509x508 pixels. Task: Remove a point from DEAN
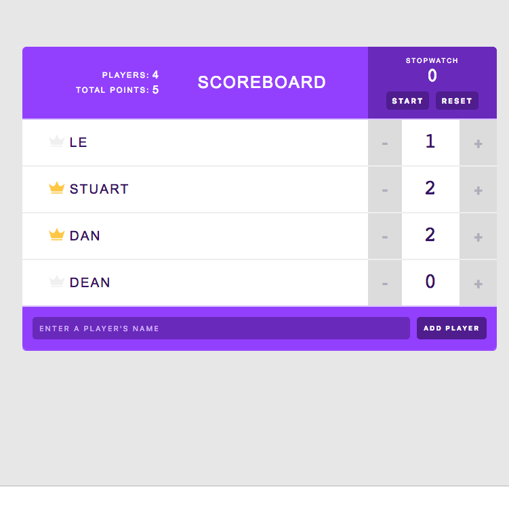(x=385, y=283)
